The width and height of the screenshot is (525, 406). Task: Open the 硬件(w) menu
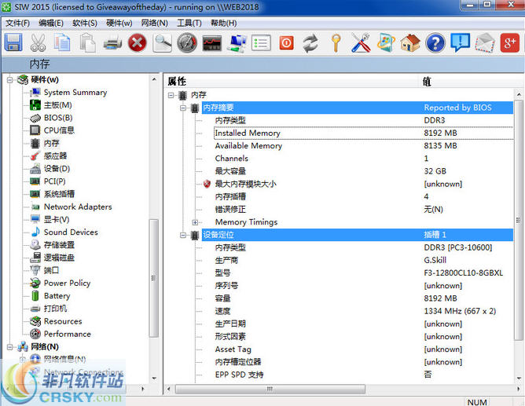(119, 23)
